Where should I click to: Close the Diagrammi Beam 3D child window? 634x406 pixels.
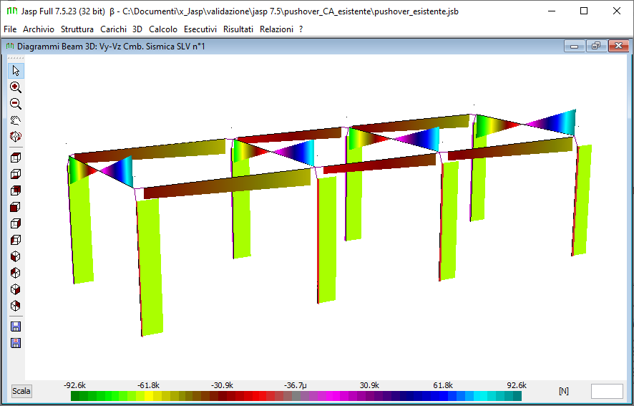pos(618,46)
